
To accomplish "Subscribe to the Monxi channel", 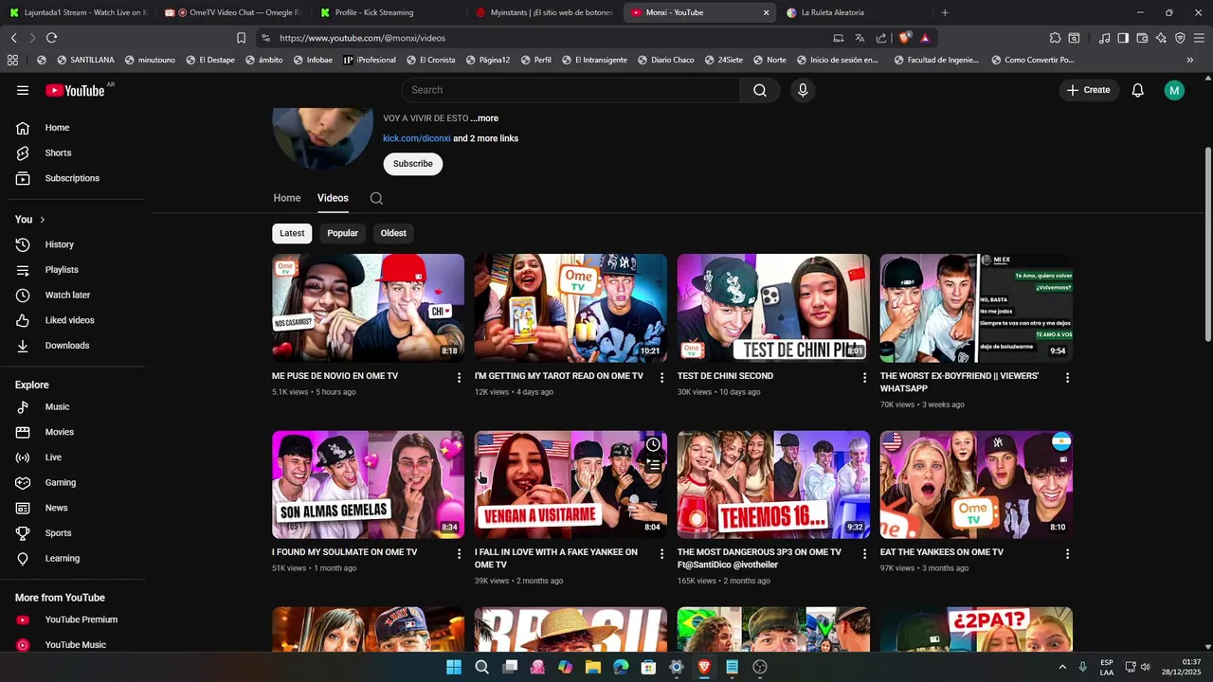I will click(412, 164).
